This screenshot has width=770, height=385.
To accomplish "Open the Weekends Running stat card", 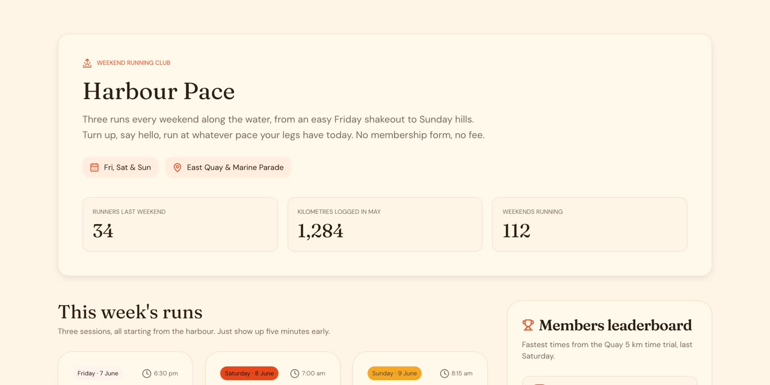I will point(590,224).
